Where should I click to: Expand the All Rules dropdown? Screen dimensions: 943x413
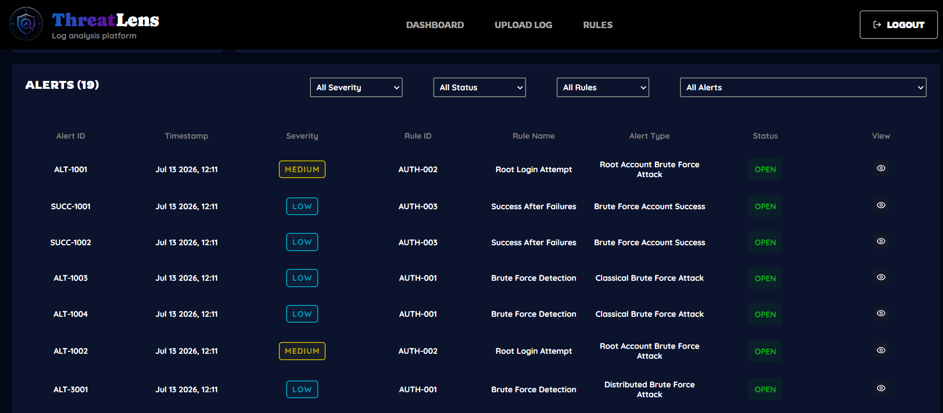click(603, 87)
